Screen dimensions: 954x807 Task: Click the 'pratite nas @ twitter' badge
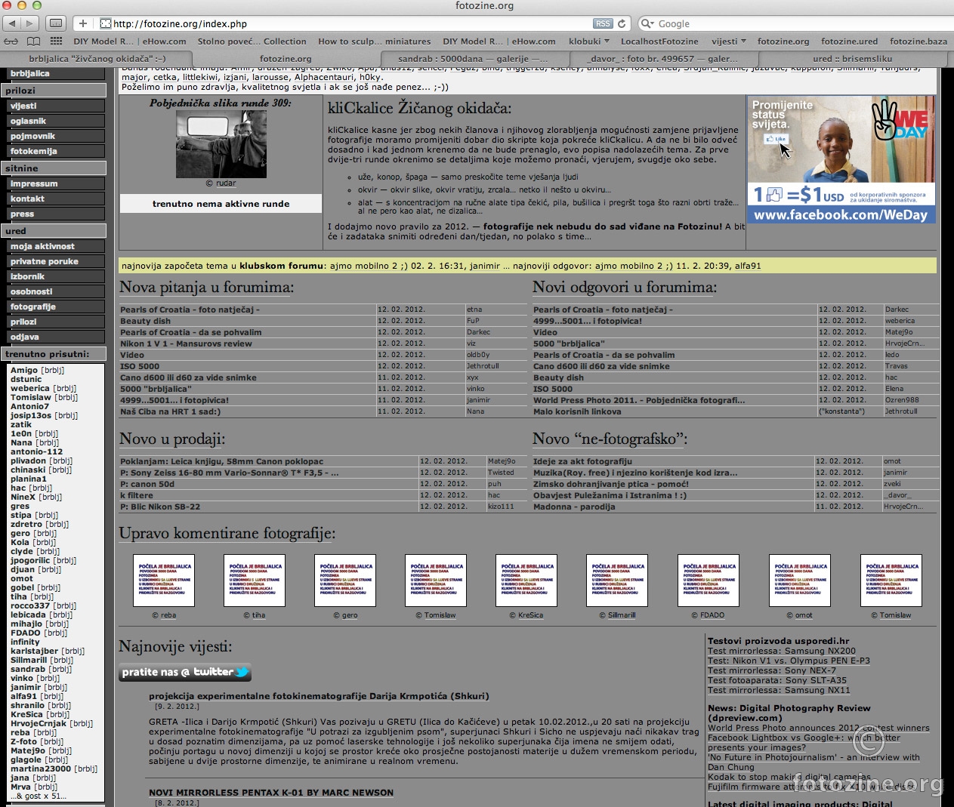tap(185, 672)
